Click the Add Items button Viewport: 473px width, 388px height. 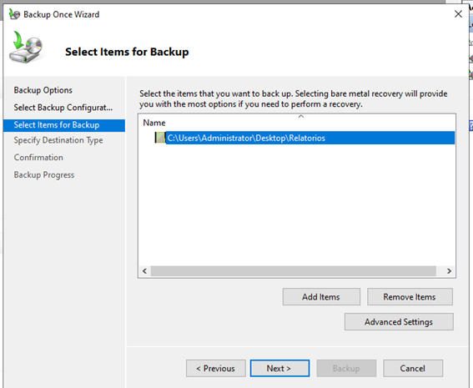pyautogui.click(x=321, y=297)
